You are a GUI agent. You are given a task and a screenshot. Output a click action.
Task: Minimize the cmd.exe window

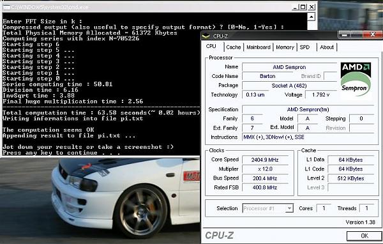[296, 7]
